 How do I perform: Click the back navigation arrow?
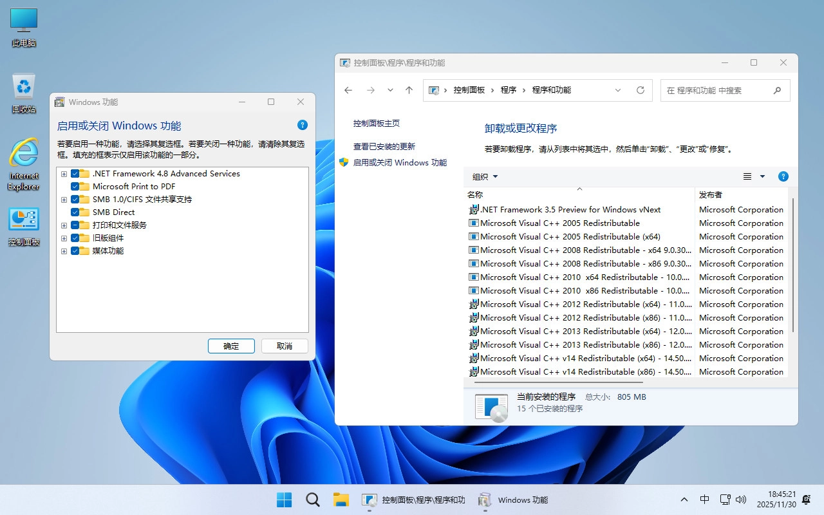coord(348,90)
